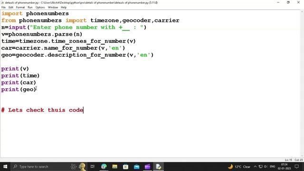Restore down the IDLE editor window

[288, 2]
